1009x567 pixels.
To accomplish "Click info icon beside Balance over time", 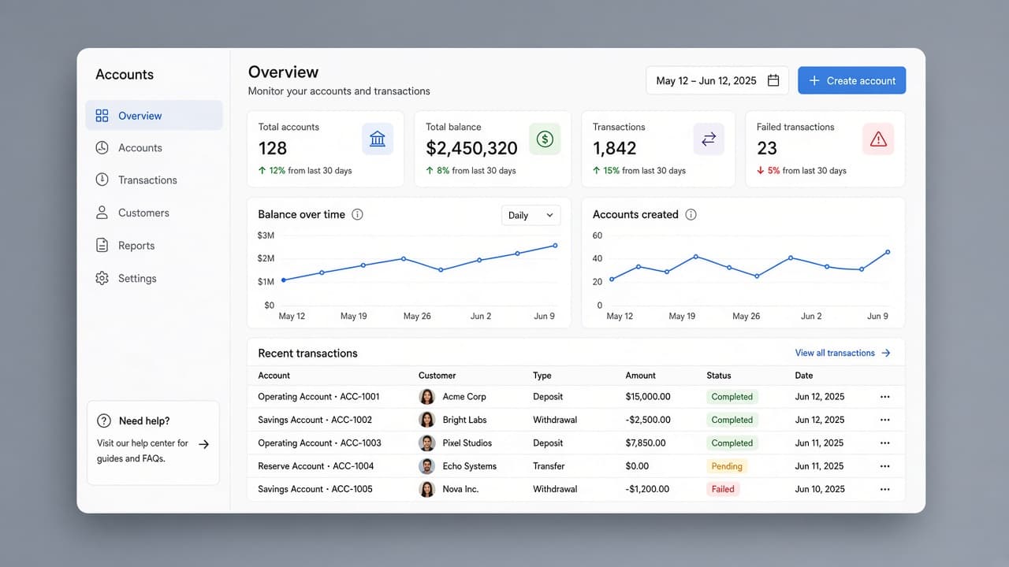I will coord(357,214).
